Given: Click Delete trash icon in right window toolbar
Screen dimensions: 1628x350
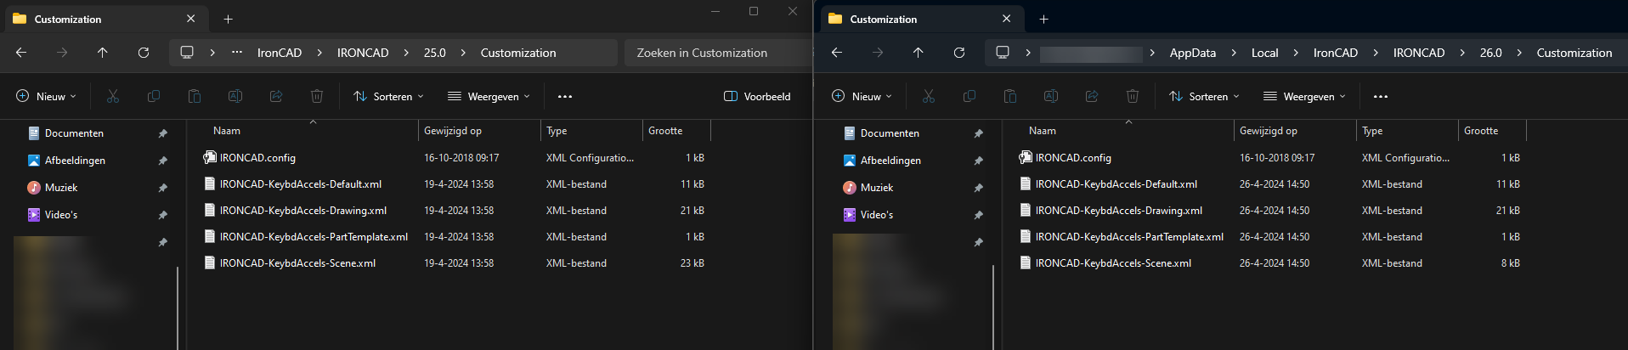Looking at the screenshot, I should (x=1133, y=97).
